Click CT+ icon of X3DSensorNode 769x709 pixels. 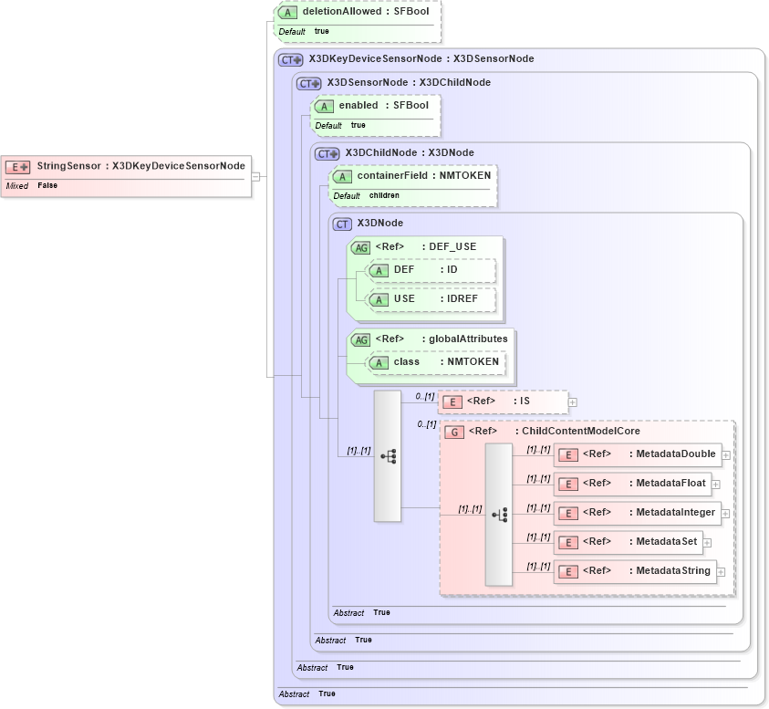[x=309, y=83]
